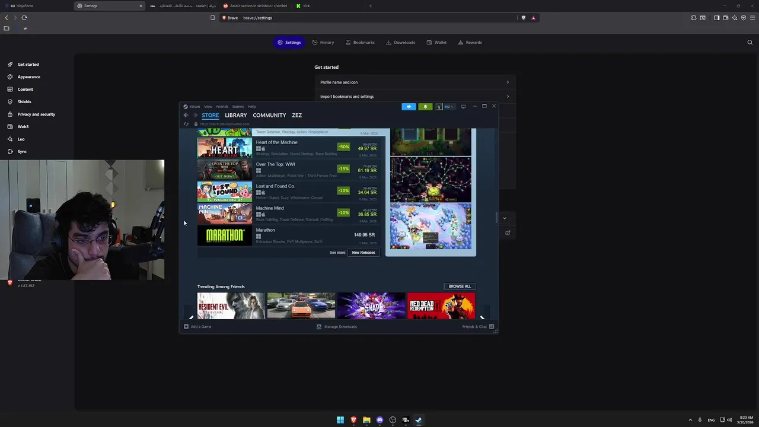Viewport: 759px width, 427px height.
Task: Click the Marathon game capsule image
Action: point(225,235)
